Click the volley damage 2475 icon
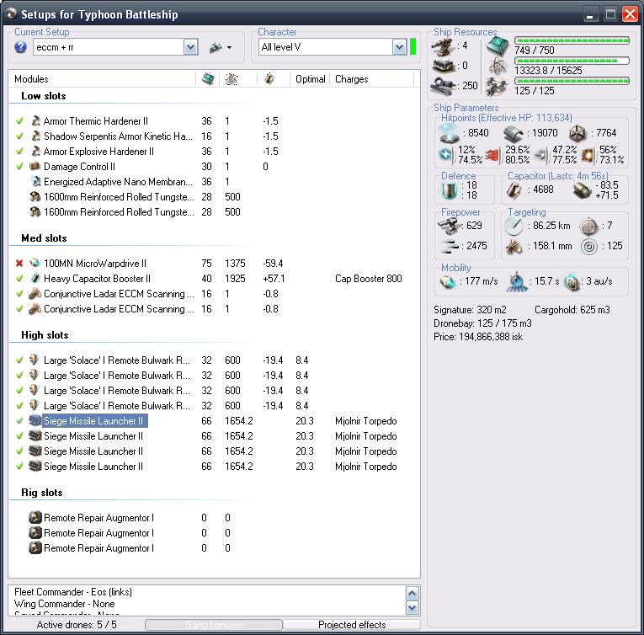Viewport: 644px width, 635px height. point(449,246)
